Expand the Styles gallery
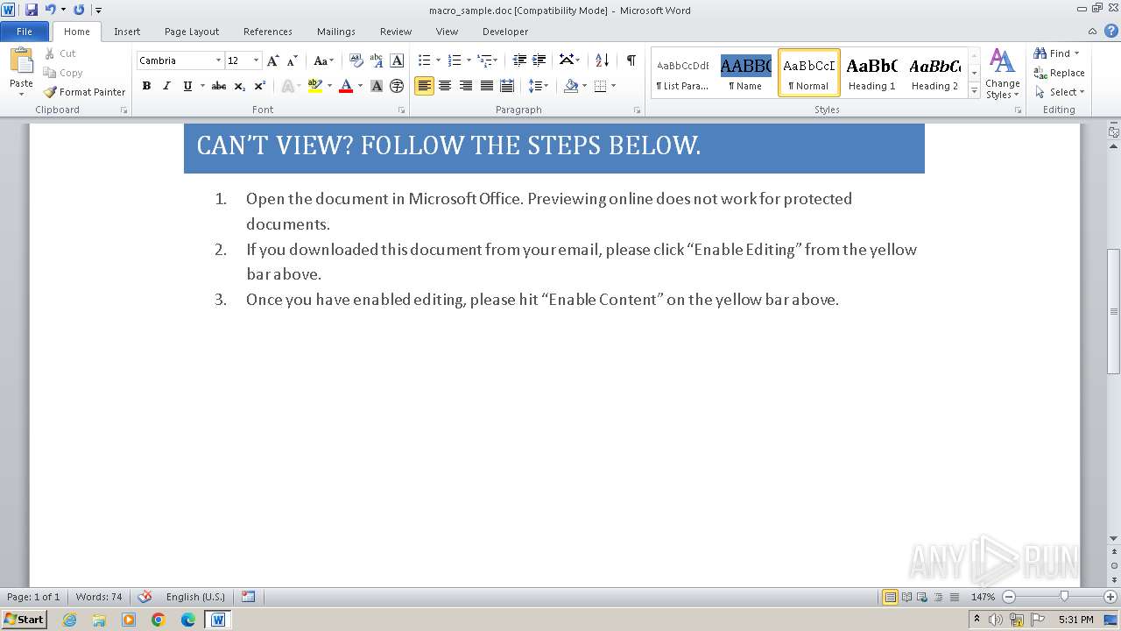The height and width of the screenshot is (631, 1121). [974, 89]
